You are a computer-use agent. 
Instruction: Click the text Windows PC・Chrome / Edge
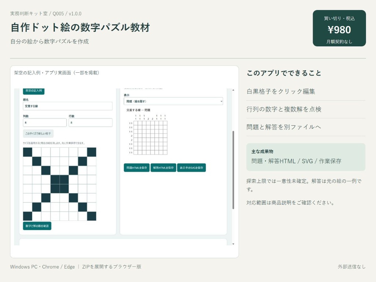point(43,267)
